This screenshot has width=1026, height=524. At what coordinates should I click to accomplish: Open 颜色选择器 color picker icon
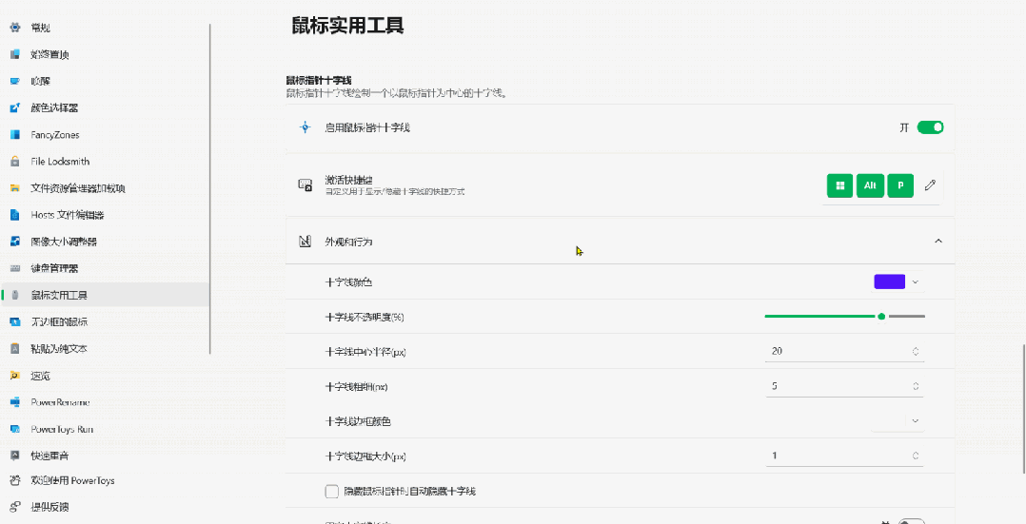15,108
